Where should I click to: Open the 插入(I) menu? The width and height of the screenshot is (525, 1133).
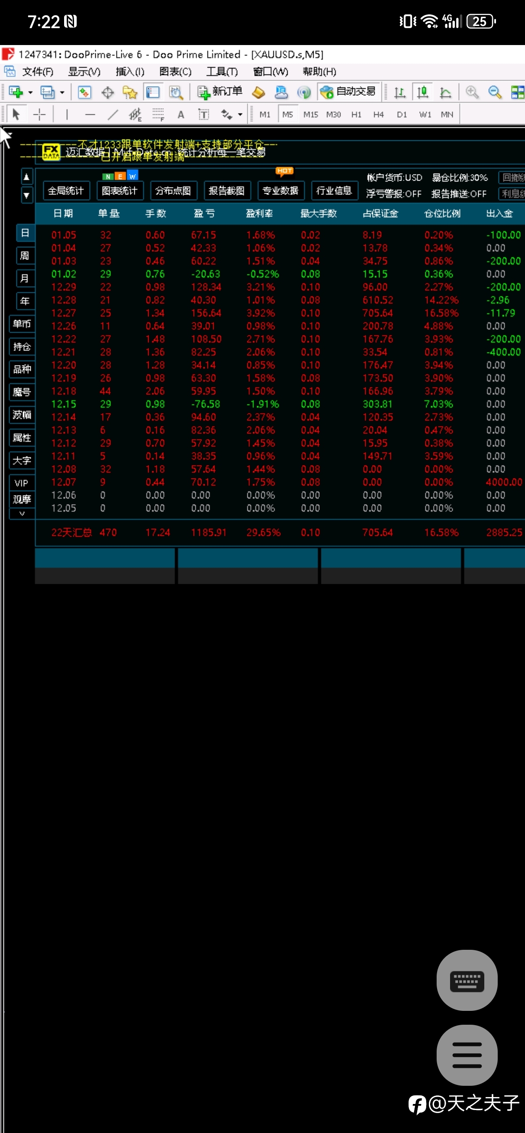130,71
